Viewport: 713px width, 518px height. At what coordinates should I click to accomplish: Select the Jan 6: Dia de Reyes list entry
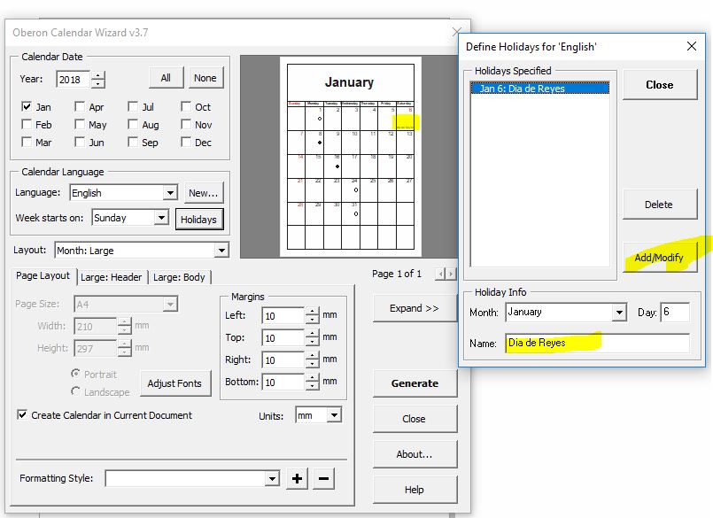click(539, 89)
